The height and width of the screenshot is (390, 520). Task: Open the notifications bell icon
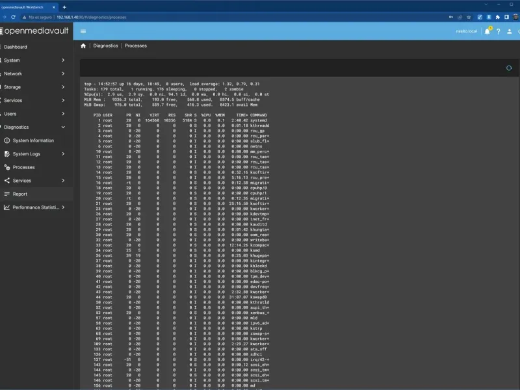point(487,31)
